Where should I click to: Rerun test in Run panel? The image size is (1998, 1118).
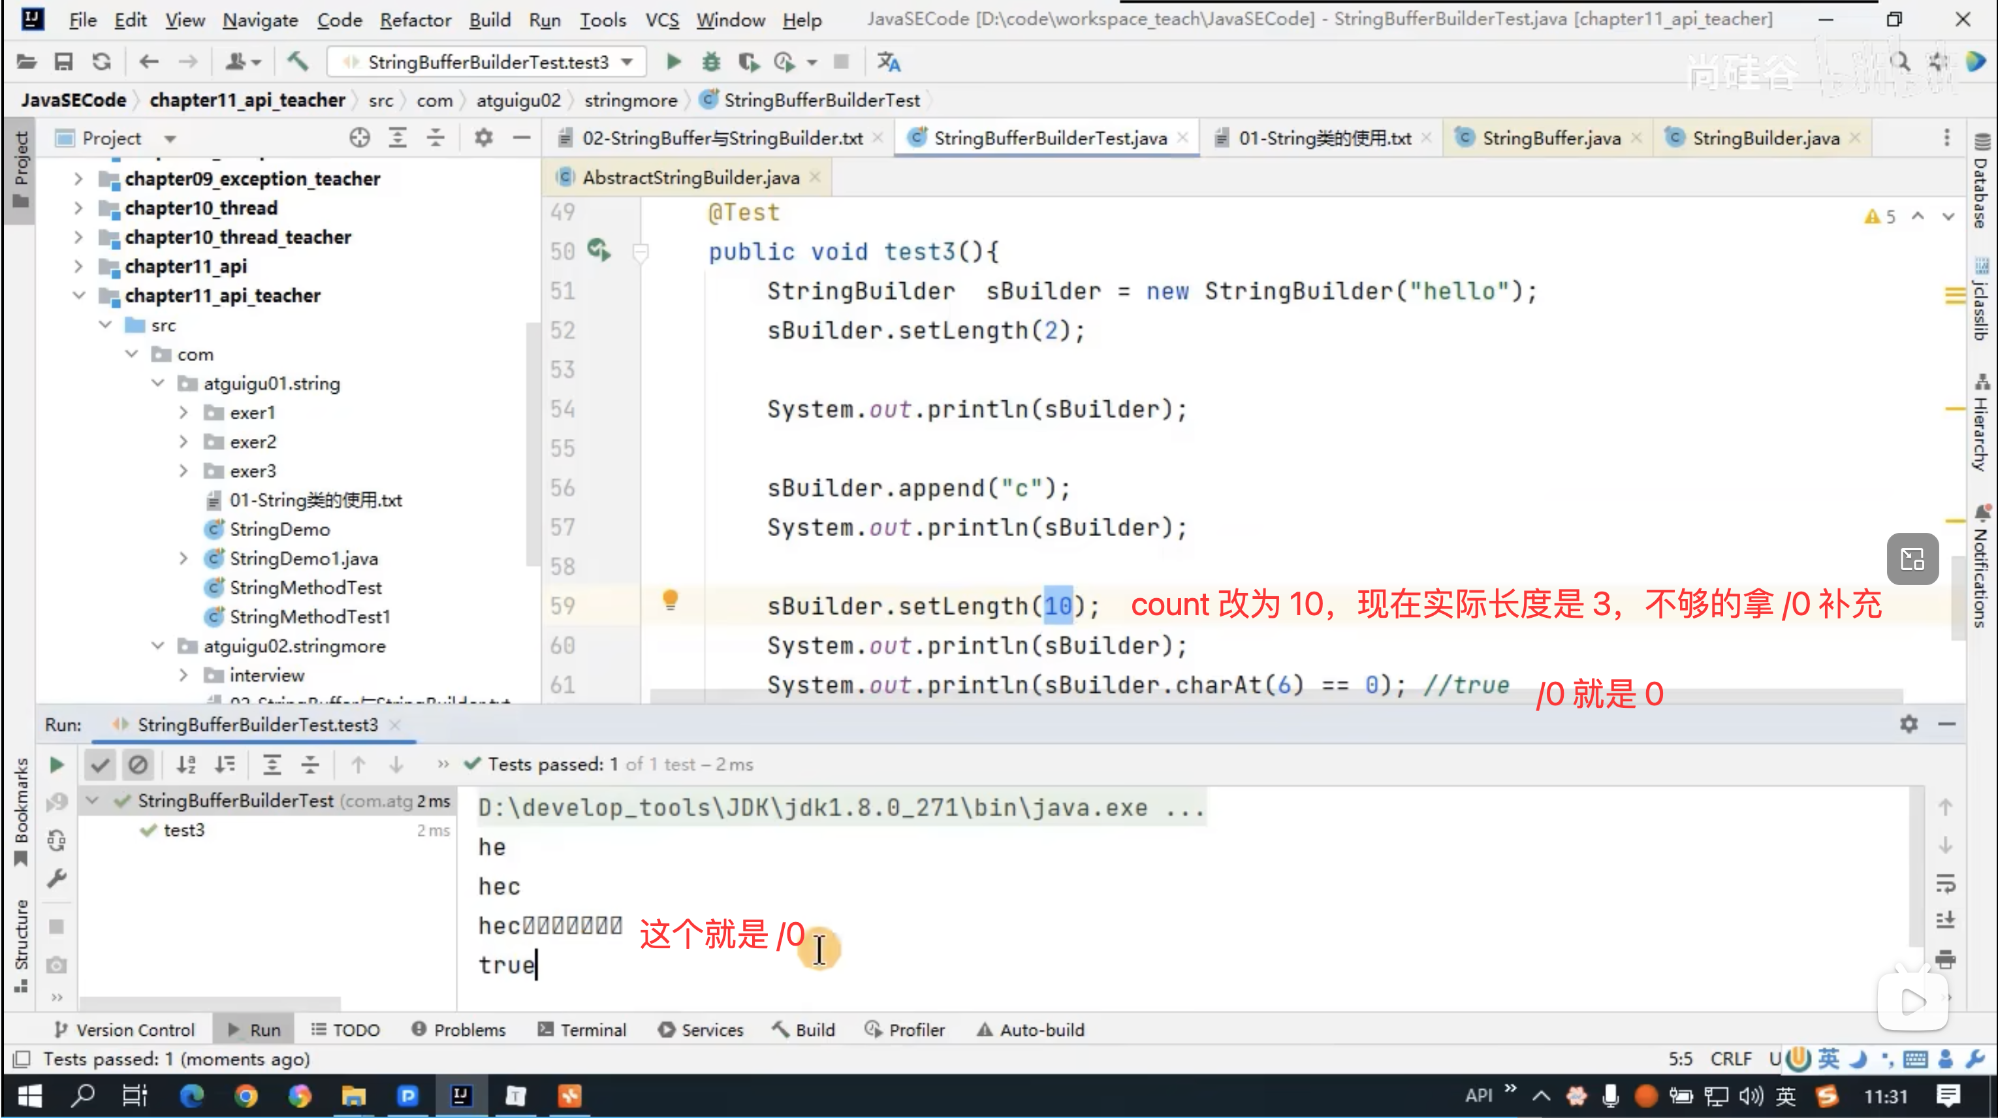tap(57, 765)
